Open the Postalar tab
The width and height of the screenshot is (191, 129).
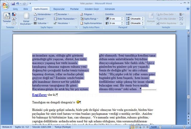[74, 9]
